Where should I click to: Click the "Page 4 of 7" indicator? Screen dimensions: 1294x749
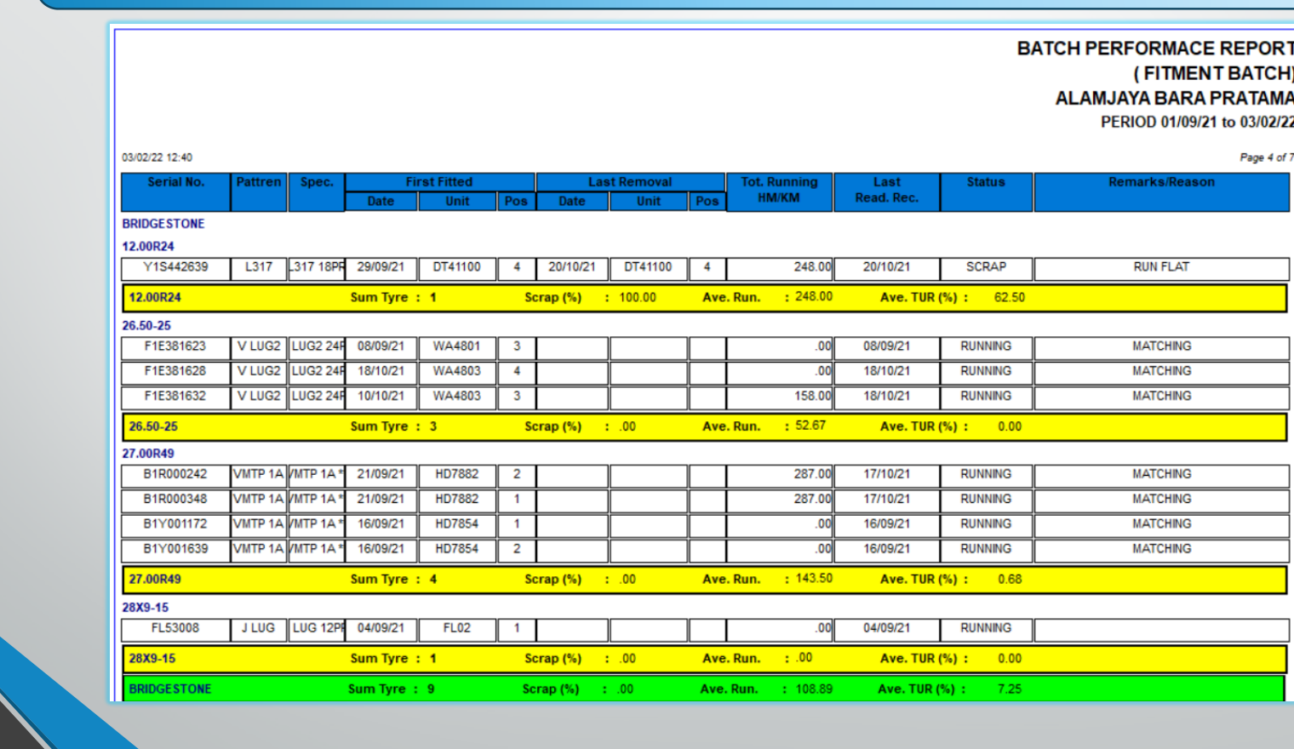click(1267, 157)
